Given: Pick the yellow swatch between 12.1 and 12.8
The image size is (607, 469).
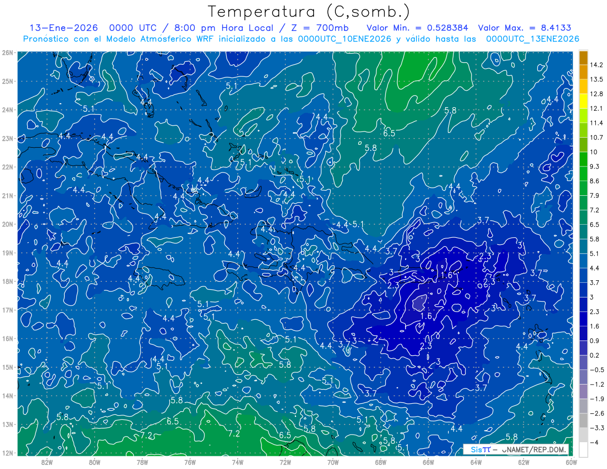Looking at the screenshot, I should [583, 101].
